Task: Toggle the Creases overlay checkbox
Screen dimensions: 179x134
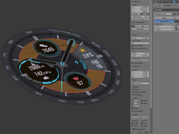Action: click(132, 106)
